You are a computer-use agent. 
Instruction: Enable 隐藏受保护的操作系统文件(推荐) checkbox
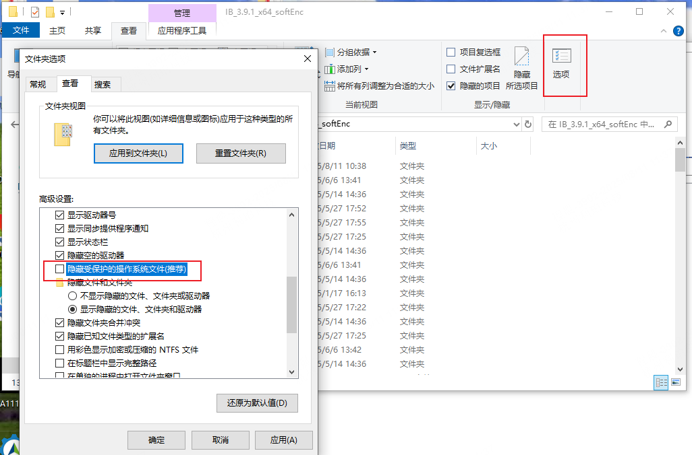[60, 270]
